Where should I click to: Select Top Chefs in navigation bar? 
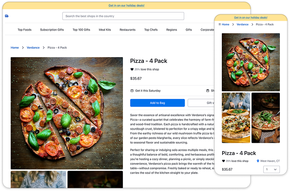[151, 30]
